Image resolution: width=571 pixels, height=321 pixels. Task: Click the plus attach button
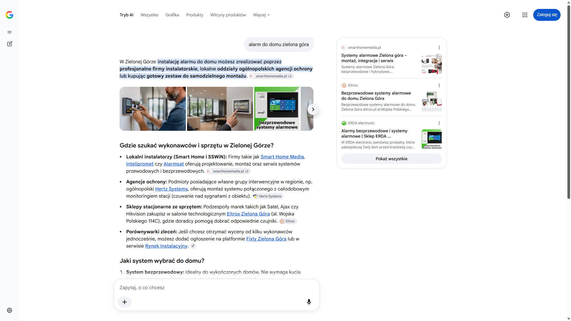point(125,302)
